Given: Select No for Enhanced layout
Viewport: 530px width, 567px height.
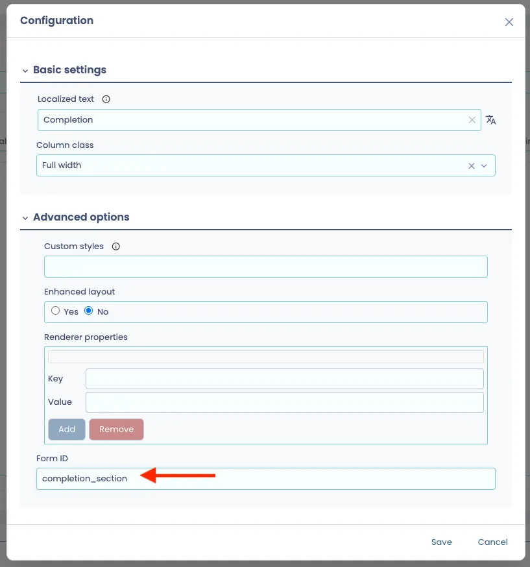Looking at the screenshot, I should (x=89, y=311).
